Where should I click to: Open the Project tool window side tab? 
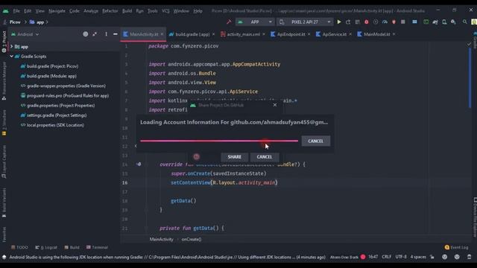click(x=4, y=42)
